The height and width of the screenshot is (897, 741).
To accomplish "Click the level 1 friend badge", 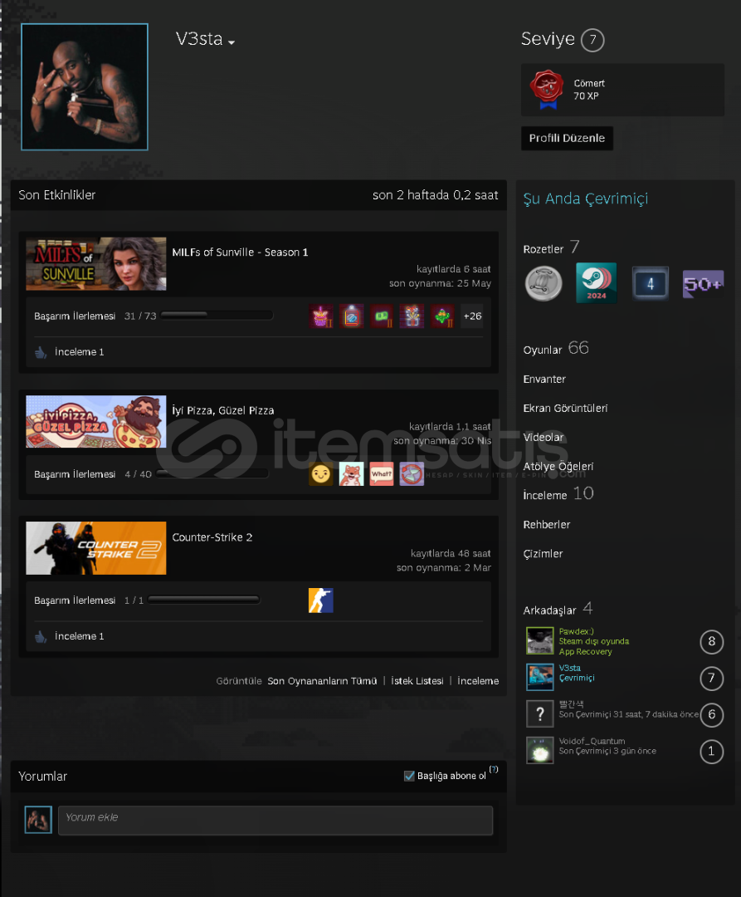I will click(x=711, y=752).
